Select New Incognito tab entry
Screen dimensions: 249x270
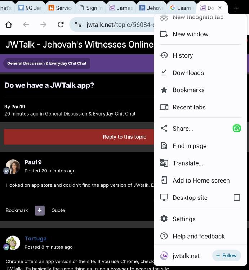200,17
